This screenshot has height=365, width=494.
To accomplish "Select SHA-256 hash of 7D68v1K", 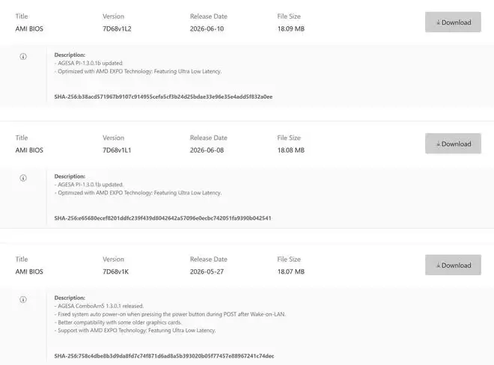I will pos(164,356).
